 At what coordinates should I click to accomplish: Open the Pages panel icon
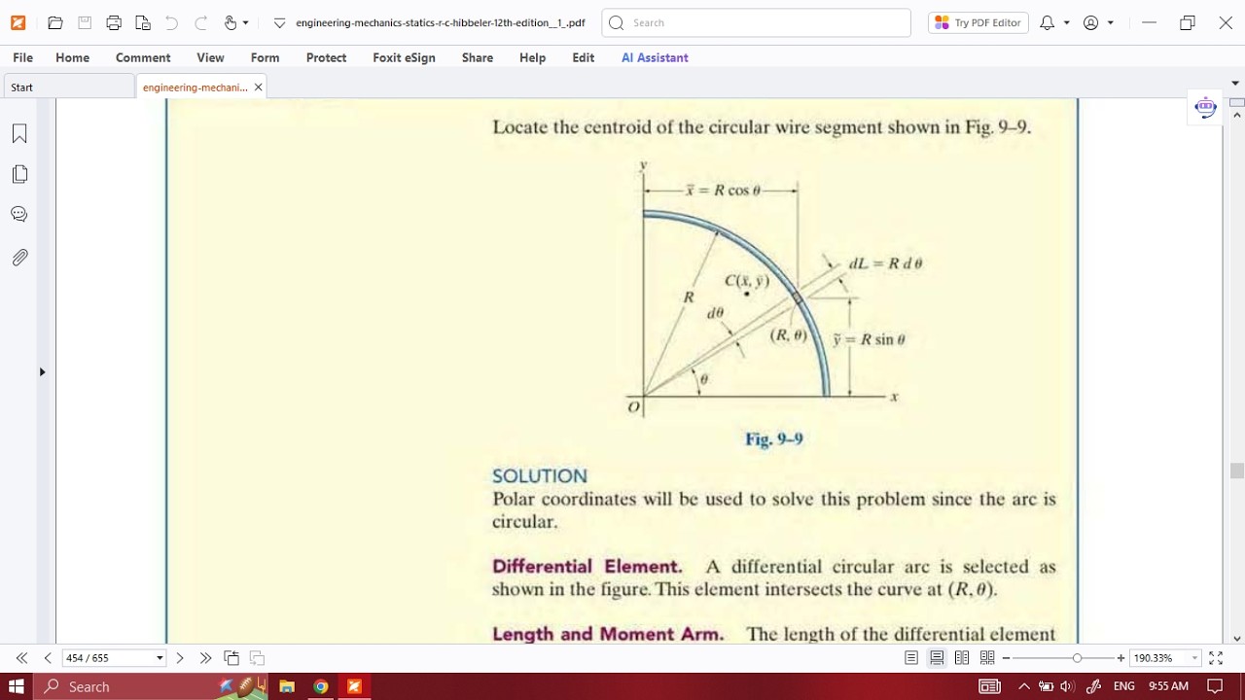click(19, 174)
